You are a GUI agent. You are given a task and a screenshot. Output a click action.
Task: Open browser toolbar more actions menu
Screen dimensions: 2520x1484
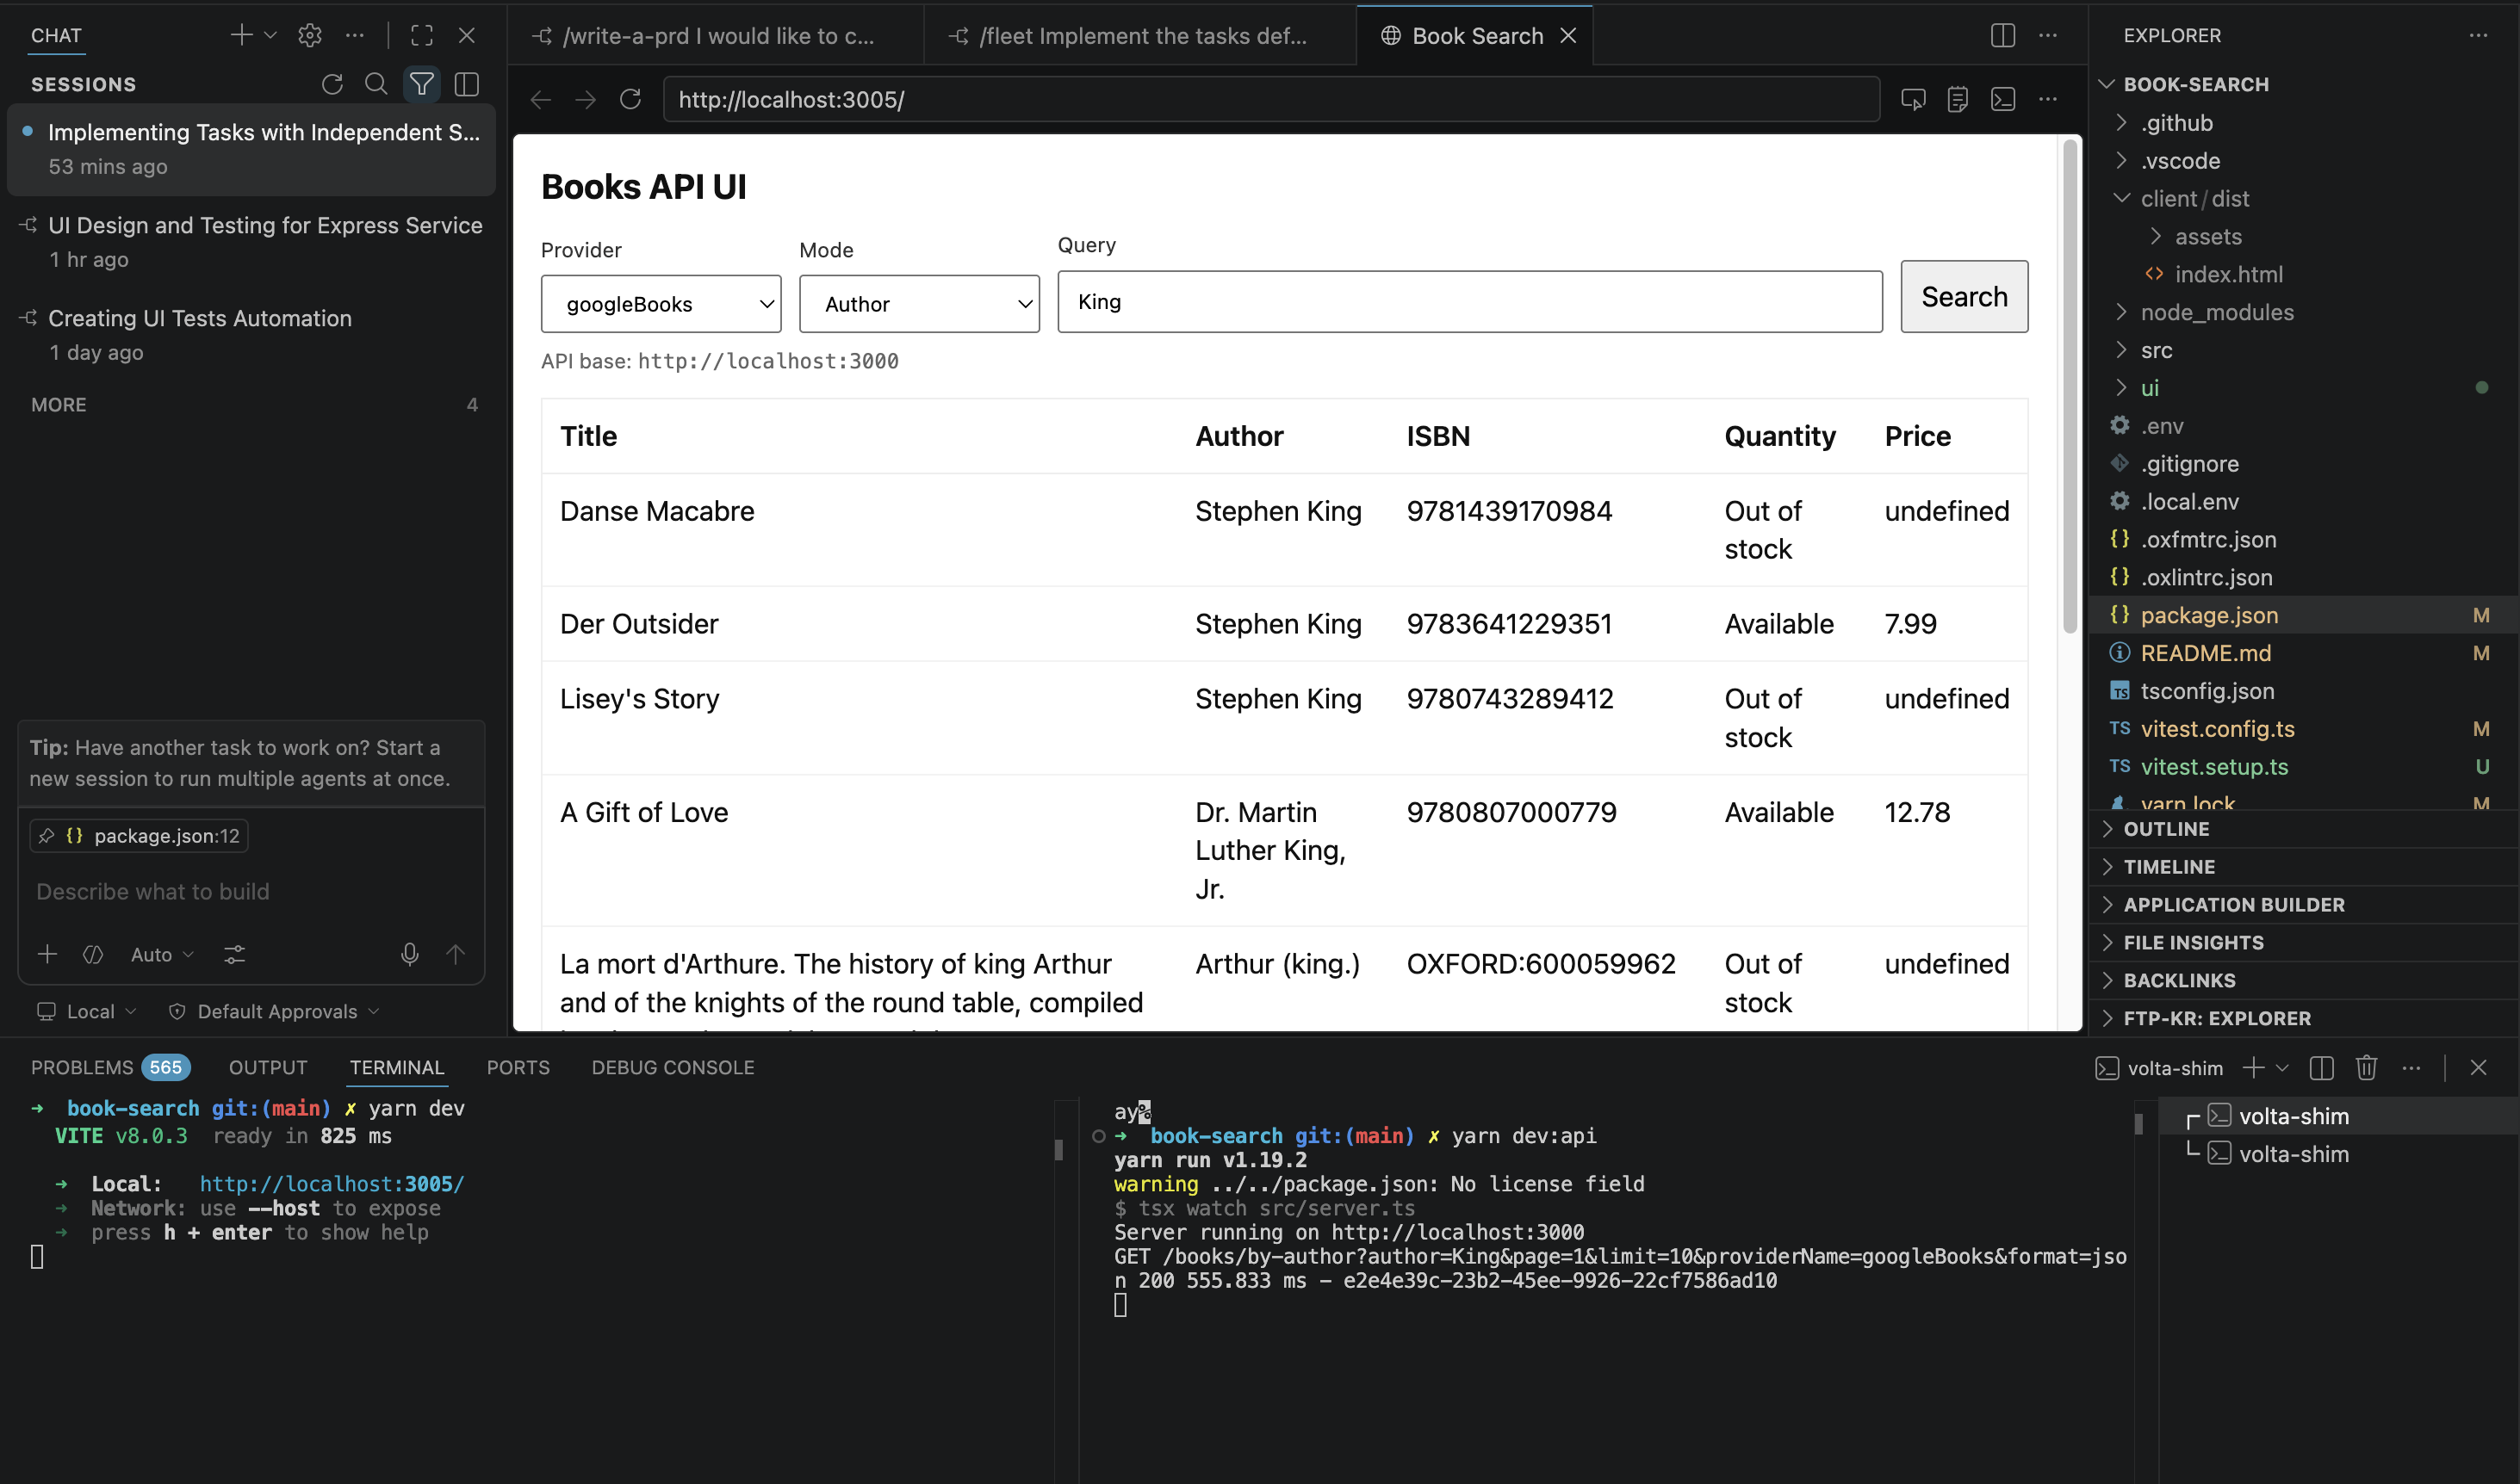[x=2048, y=99]
